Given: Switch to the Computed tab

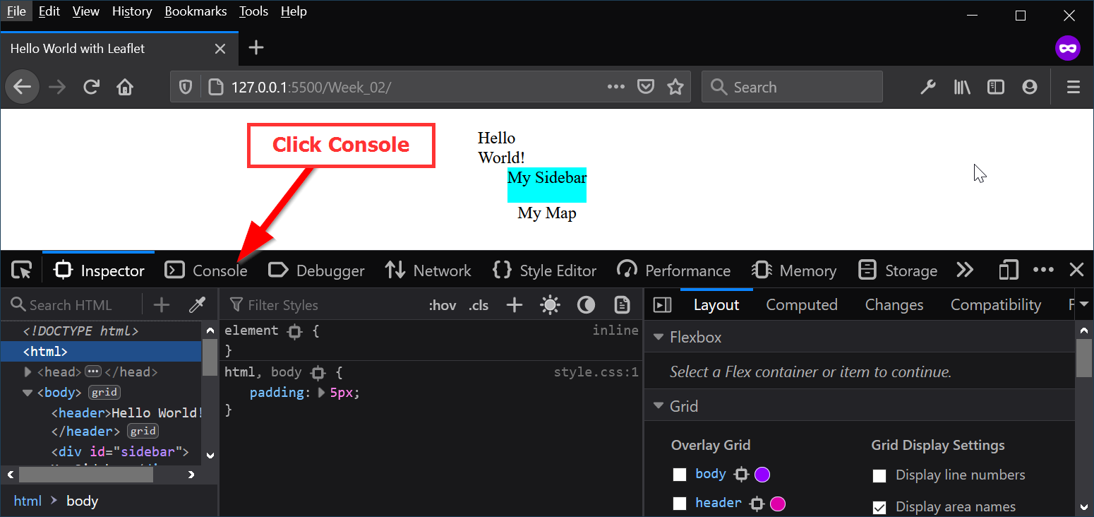Looking at the screenshot, I should (x=801, y=305).
